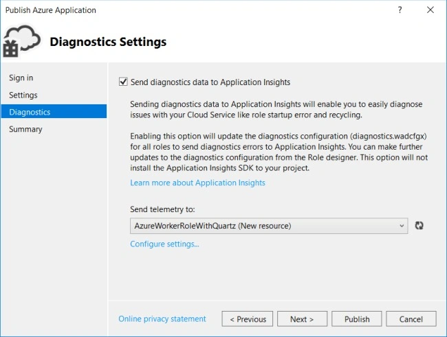Image resolution: width=447 pixels, height=337 pixels.
Task: Go to the Summary step
Action: tap(25, 129)
